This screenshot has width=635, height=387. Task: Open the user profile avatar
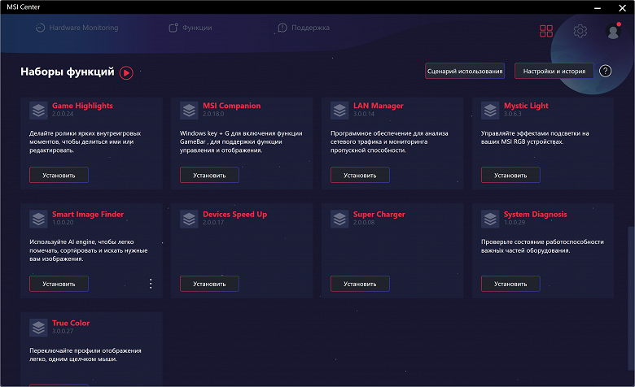(x=613, y=31)
